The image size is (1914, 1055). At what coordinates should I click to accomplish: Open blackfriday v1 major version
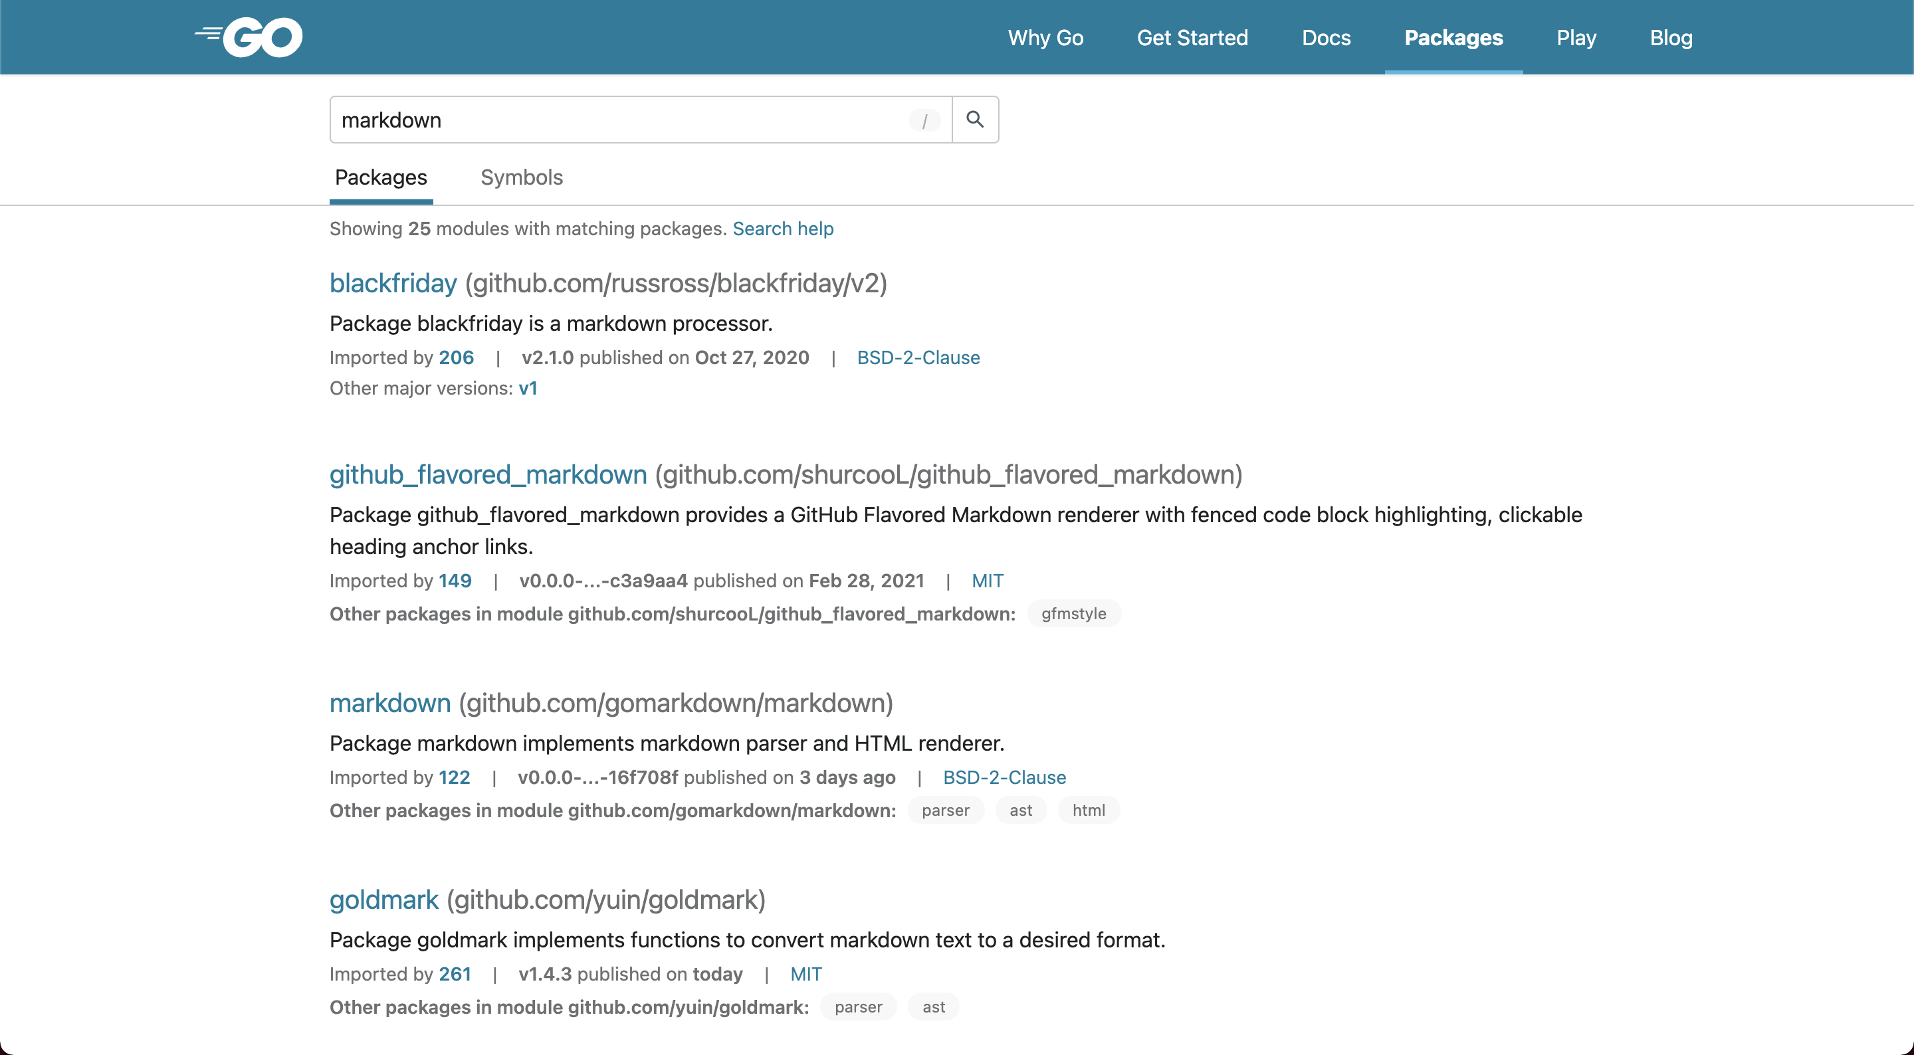click(528, 389)
